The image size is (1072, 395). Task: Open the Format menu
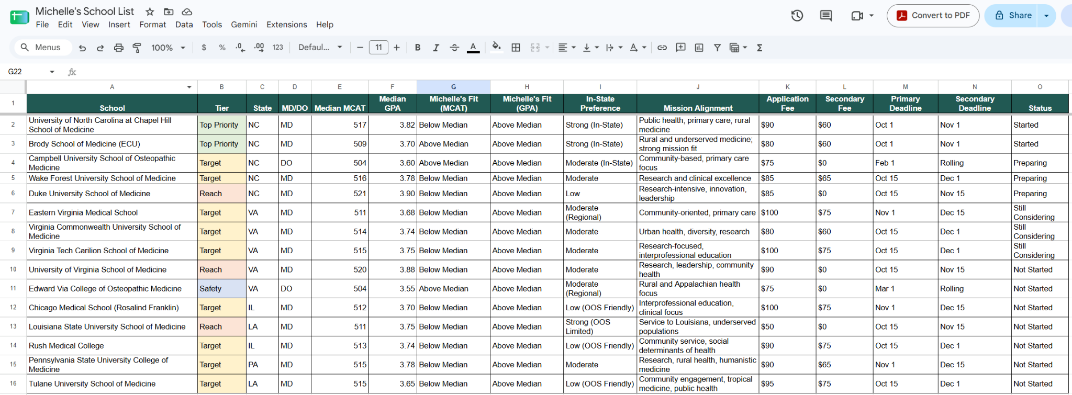tap(152, 25)
